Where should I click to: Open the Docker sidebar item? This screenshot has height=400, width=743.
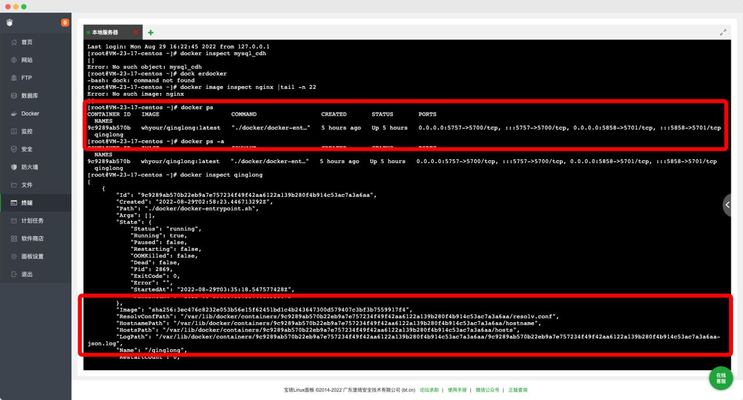[x=35, y=114]
